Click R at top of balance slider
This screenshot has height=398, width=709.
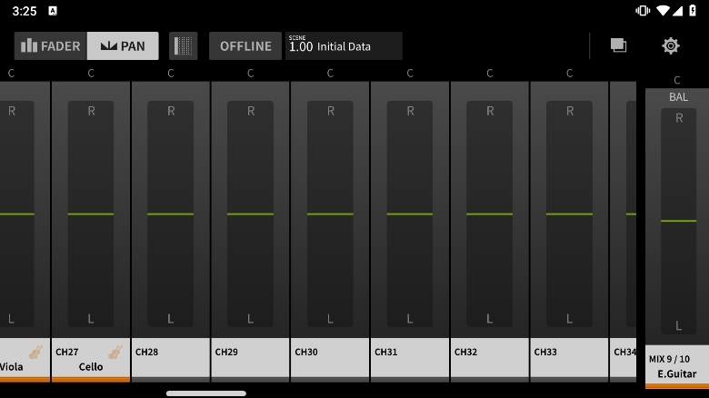[x=679, y=118]
